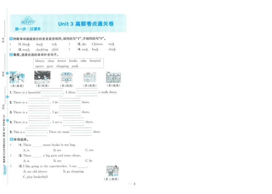Click the writing lines after 'There is a beautiful'
Viewport: 272px width, 194px height.
coord(52,92)
